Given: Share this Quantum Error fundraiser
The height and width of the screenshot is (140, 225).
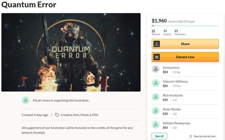Looking at the screenshot, I should point(185,44).
